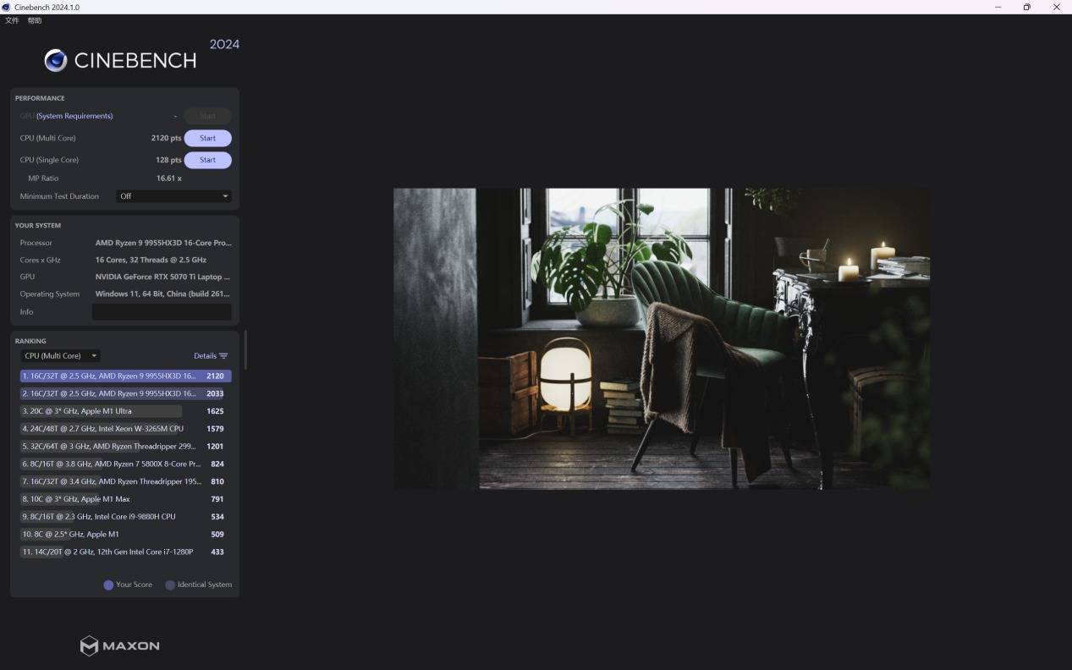Click the ranking list scrollbar

point(245,350)
